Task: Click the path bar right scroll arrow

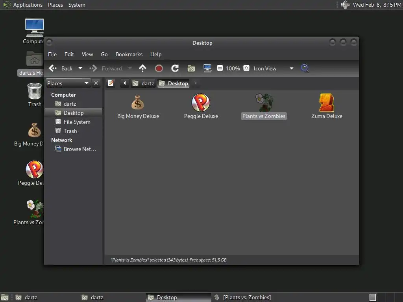Action: pyautogui.click(x=196, y=83)
